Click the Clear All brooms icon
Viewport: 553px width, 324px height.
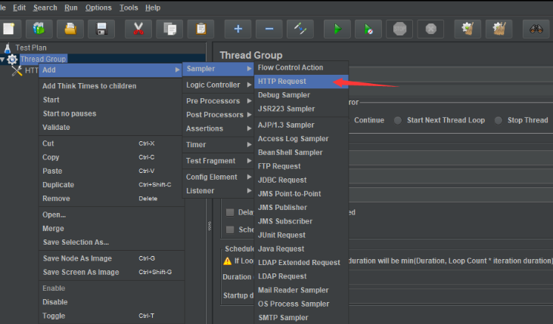point(499,29)
